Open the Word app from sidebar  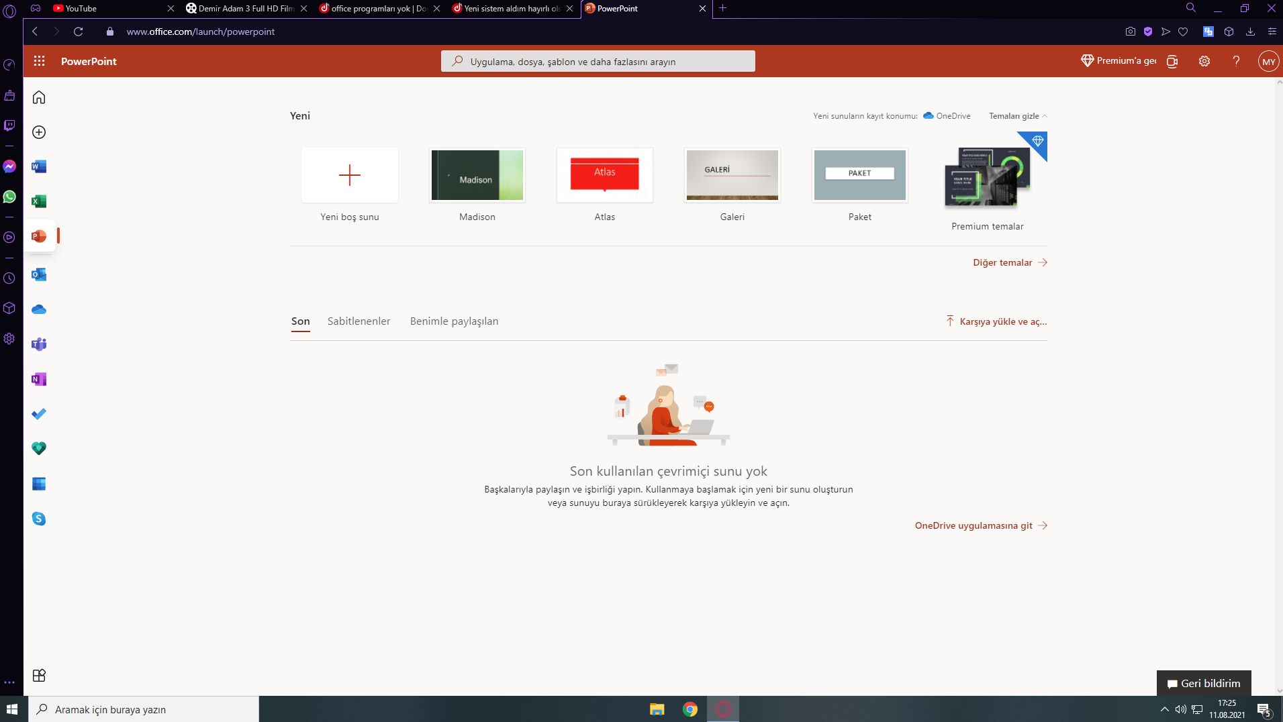pos(38,166)
